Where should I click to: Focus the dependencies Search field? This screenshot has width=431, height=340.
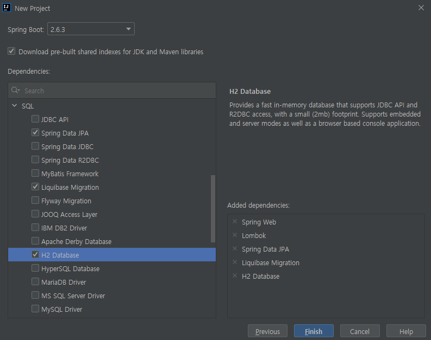tap(112, 91)
